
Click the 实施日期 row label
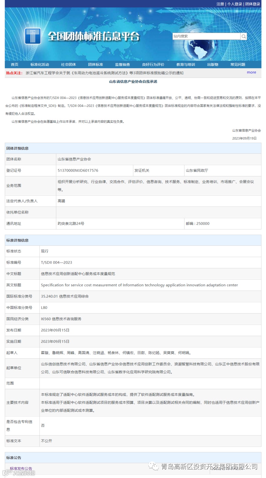pyautogui.click(x=14, y=341)
